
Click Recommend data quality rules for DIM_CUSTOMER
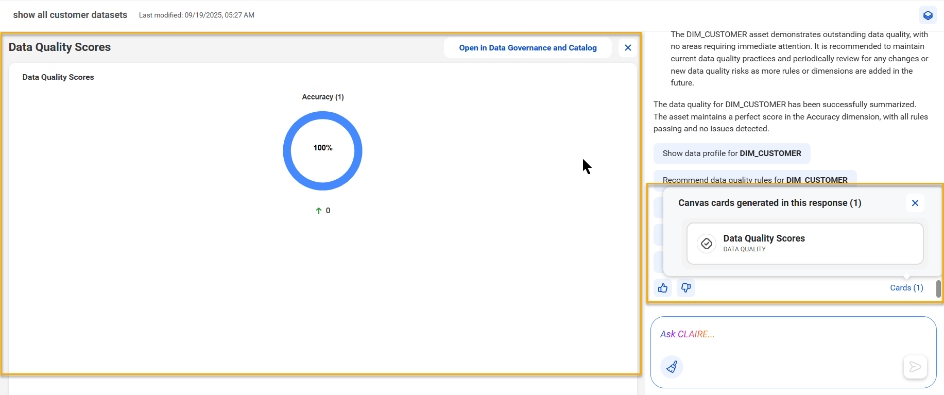(x=755, y=178)
